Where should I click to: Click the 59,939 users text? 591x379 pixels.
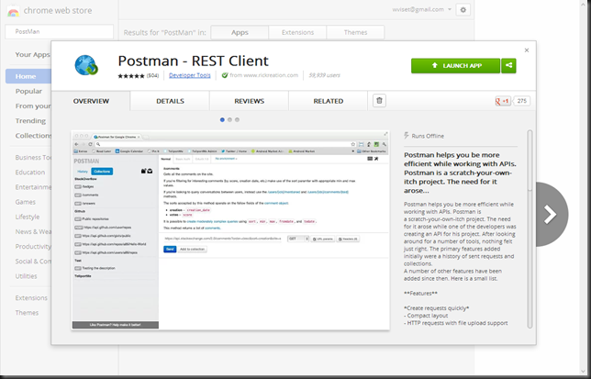324,75
